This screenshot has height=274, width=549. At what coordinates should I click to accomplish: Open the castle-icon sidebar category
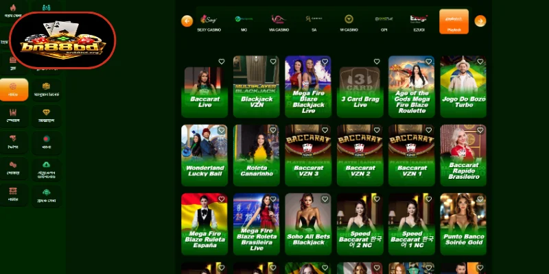click(x=13, y=116)
